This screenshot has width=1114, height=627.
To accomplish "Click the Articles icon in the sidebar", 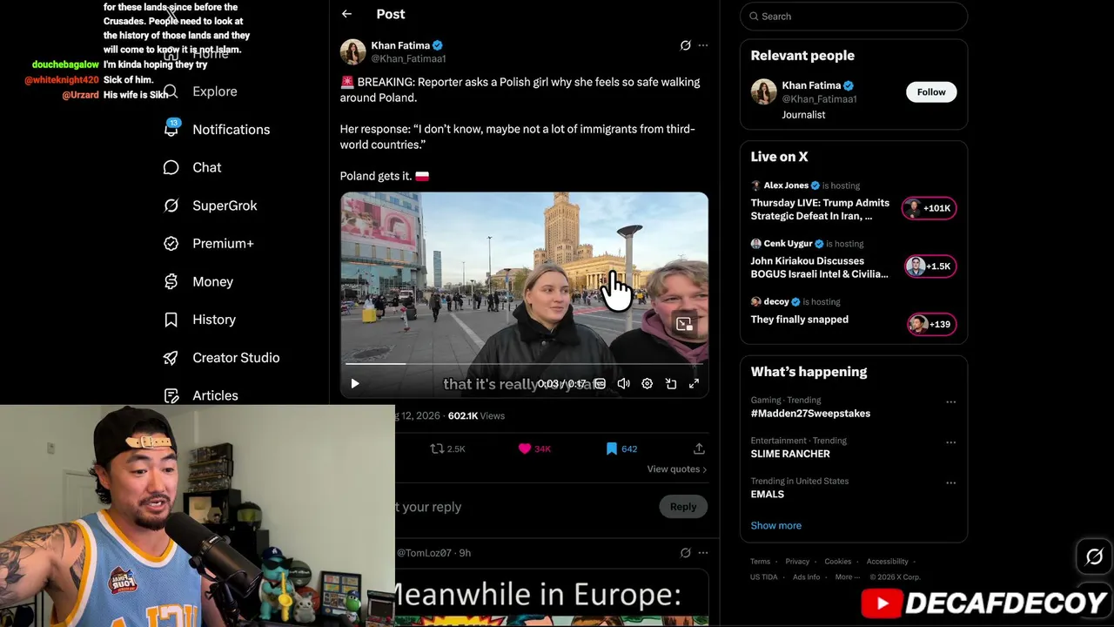I will point(171,395).
